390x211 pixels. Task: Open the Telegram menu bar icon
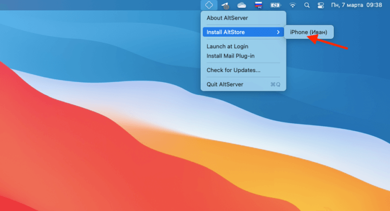(x=225, y=5)
